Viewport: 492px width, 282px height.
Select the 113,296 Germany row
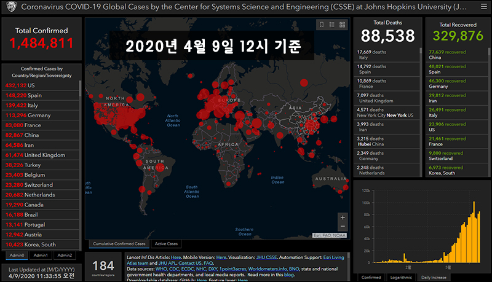[x=41, y=116]
